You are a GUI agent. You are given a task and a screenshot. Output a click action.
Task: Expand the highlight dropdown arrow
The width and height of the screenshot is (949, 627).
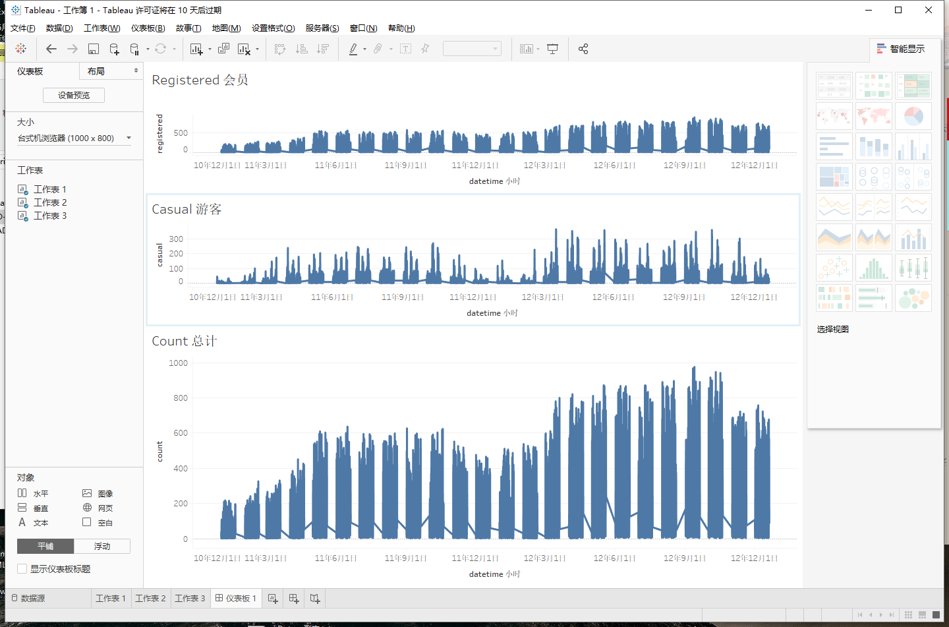click(x=364, y=49)
